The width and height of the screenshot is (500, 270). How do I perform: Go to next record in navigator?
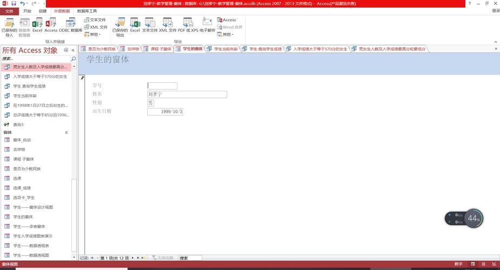click(x=134, y=258)
